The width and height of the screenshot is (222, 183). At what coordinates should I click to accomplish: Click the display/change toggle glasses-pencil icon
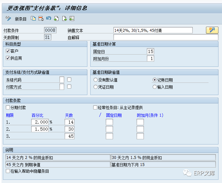[8, 19]
